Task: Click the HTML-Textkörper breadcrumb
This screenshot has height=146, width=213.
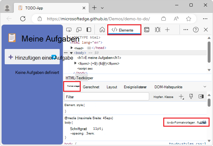Action: click(79, 78)
